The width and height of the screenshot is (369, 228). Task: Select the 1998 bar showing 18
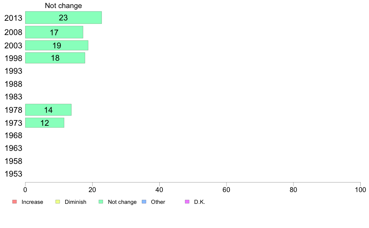(55, 58)
